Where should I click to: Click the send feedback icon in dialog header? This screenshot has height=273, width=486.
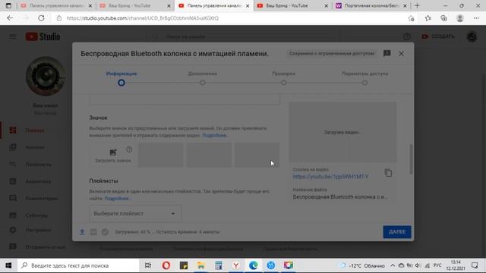tap(387, 54)
